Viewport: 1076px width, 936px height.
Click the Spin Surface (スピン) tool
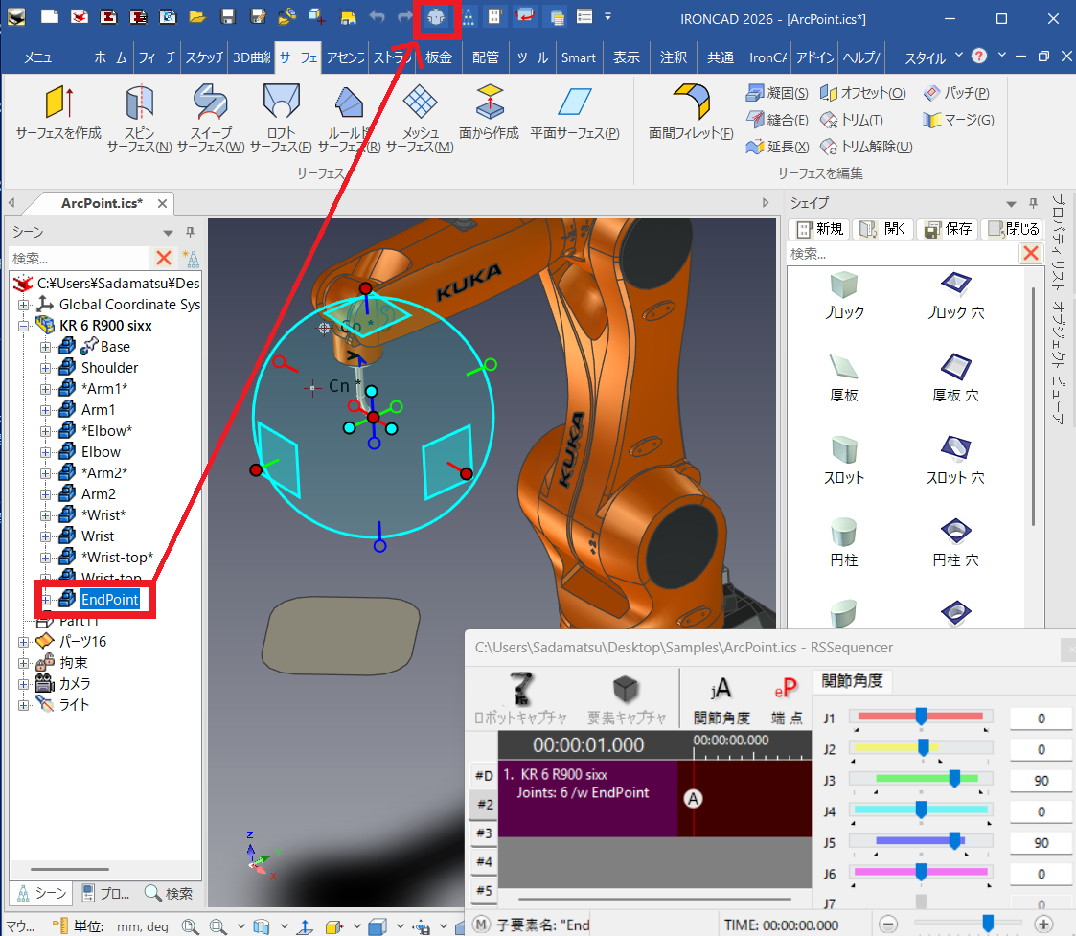(140, 117)
